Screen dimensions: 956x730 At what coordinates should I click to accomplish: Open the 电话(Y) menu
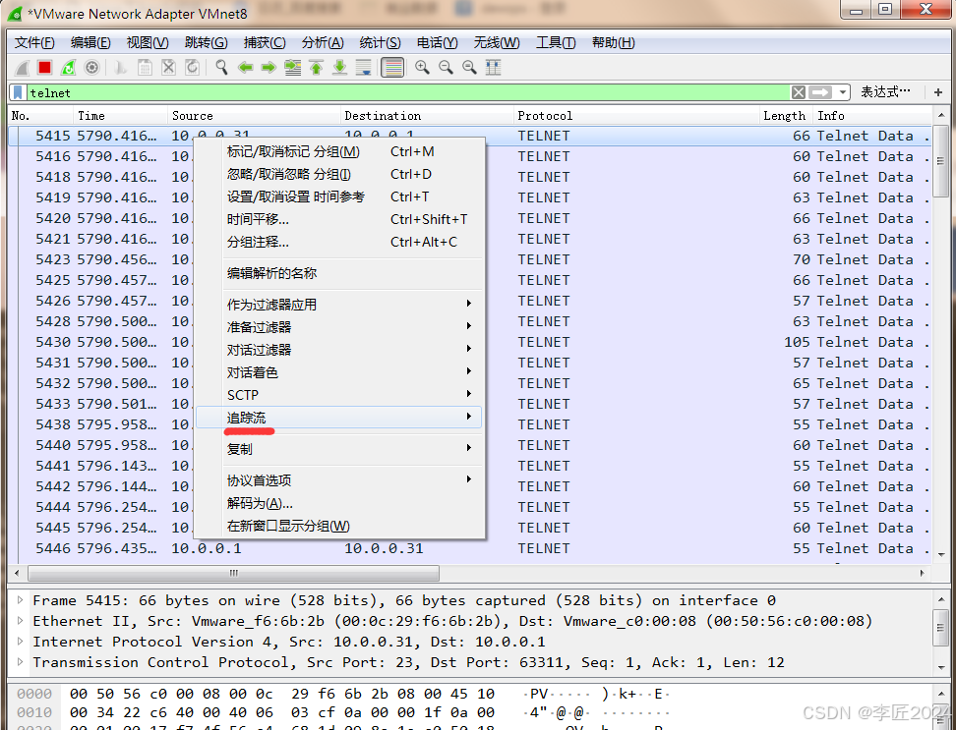tap(437, 42)
